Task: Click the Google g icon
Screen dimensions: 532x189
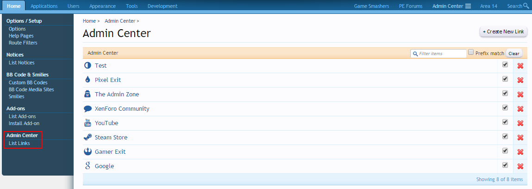Action: 88,166
